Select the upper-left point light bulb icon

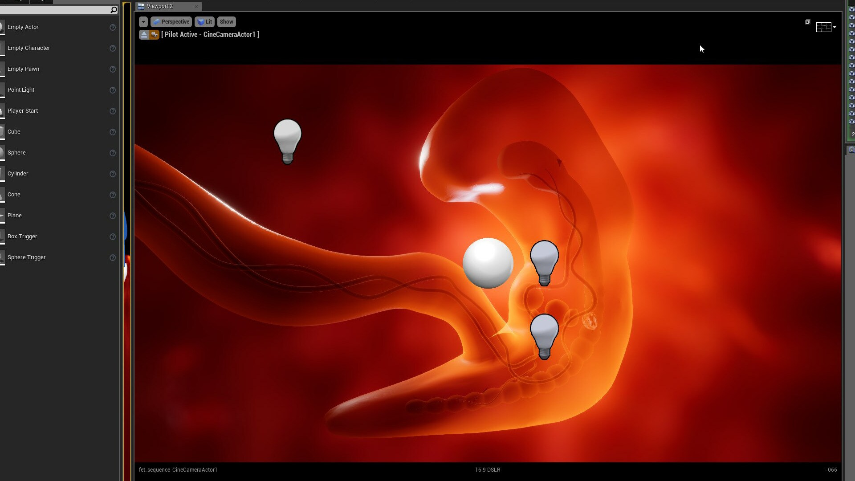click(x=287, y=141)
